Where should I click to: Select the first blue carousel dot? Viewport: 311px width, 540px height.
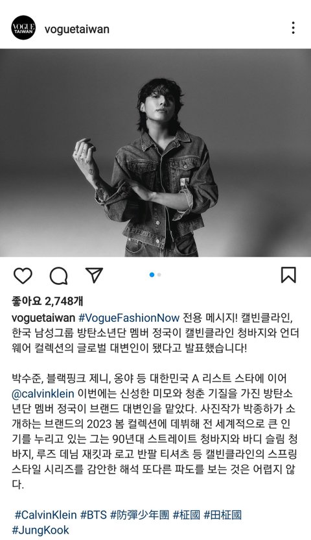point(152,275)
